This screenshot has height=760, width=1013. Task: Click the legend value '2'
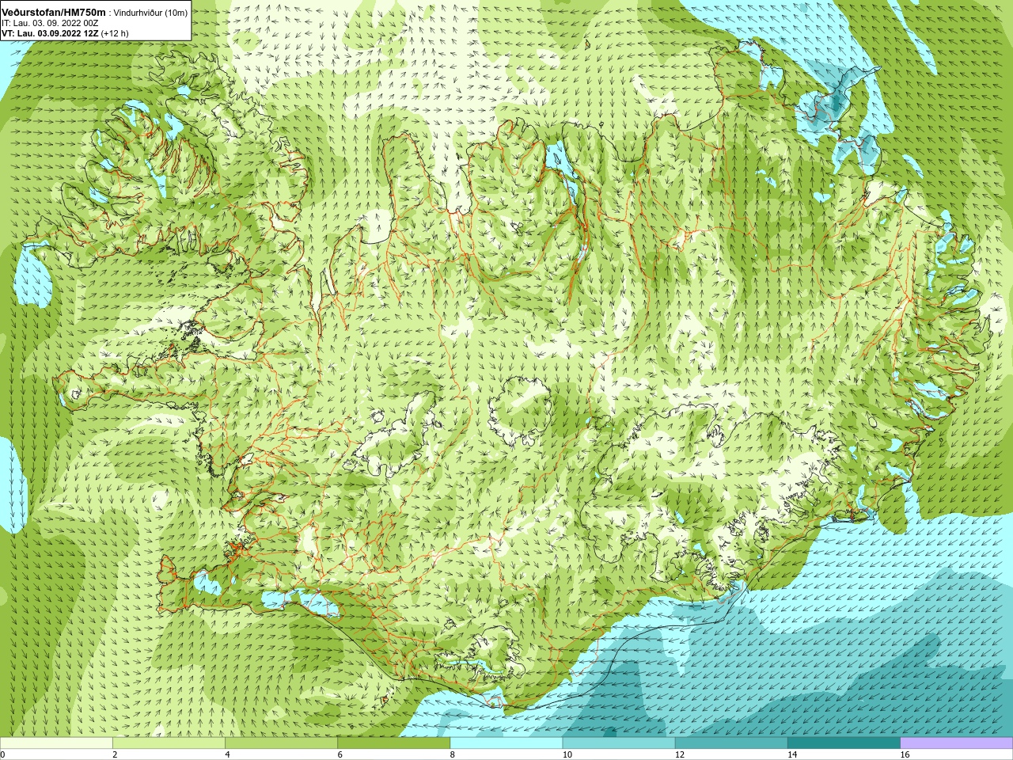[115, 754]
